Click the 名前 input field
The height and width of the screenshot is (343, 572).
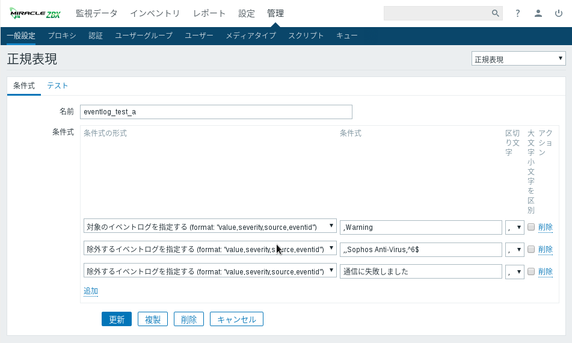click(x=216, y=112)
